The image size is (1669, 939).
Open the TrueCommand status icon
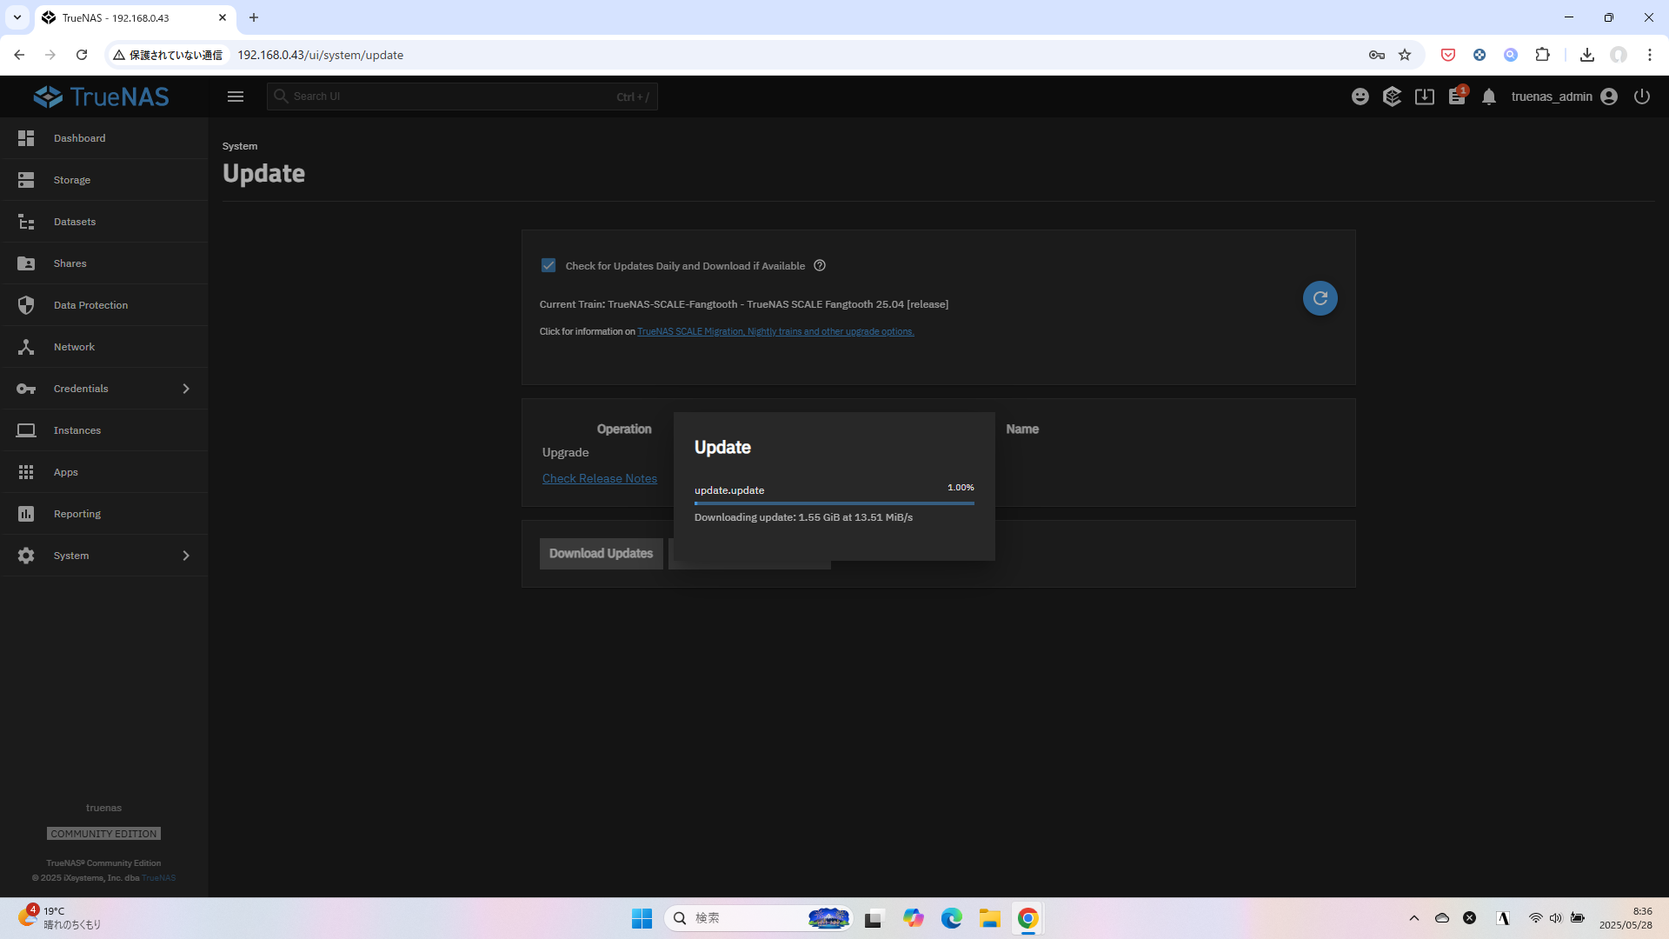click(1392, 97)
